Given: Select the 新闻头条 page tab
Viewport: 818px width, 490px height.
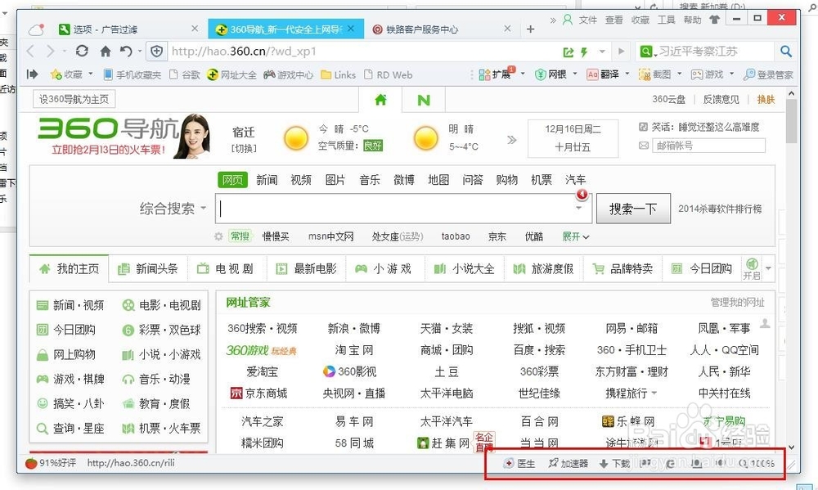Looking at the screenshot, I should [x=148, y=269].
